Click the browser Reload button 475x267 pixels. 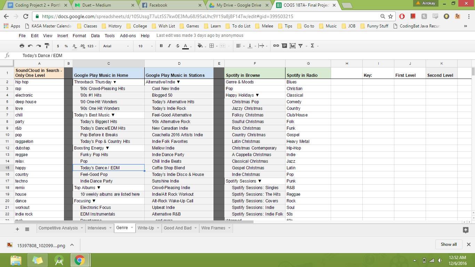(26, 16)
